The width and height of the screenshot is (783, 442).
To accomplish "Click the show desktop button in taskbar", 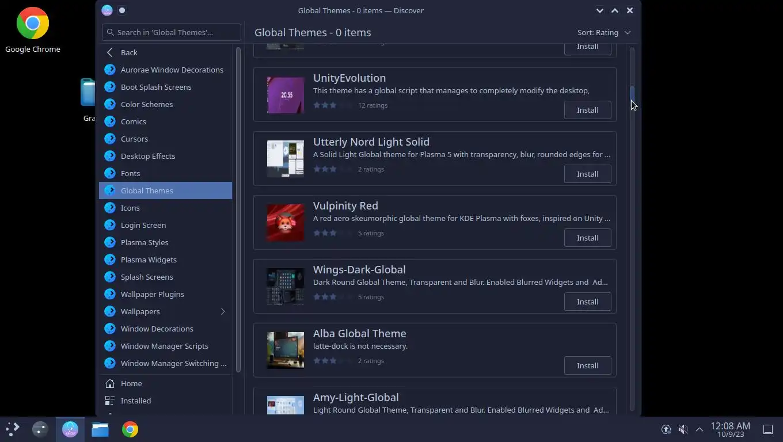I will [x=767, y=429].
